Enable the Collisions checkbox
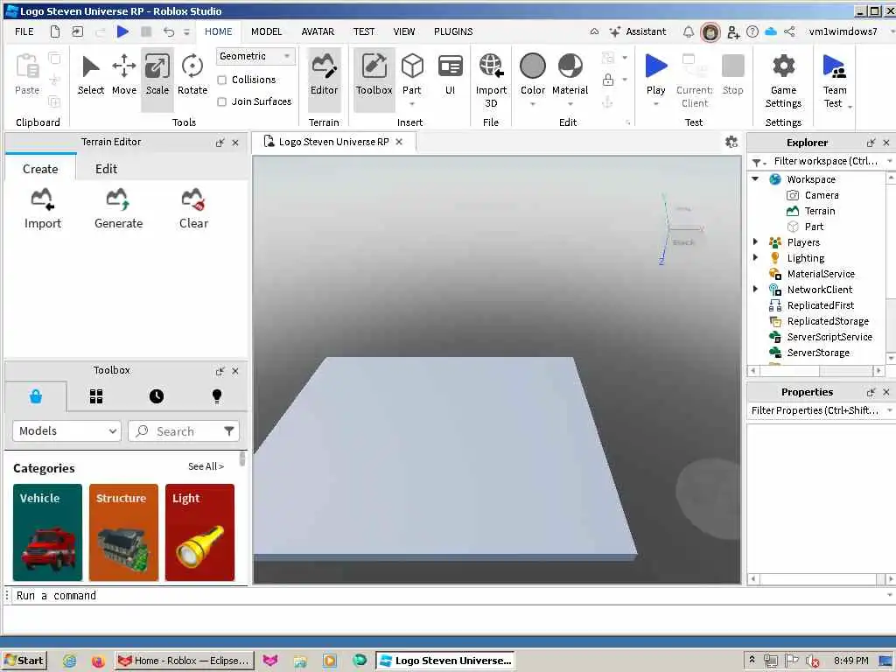Screen dimensions: 896x672 221,80
